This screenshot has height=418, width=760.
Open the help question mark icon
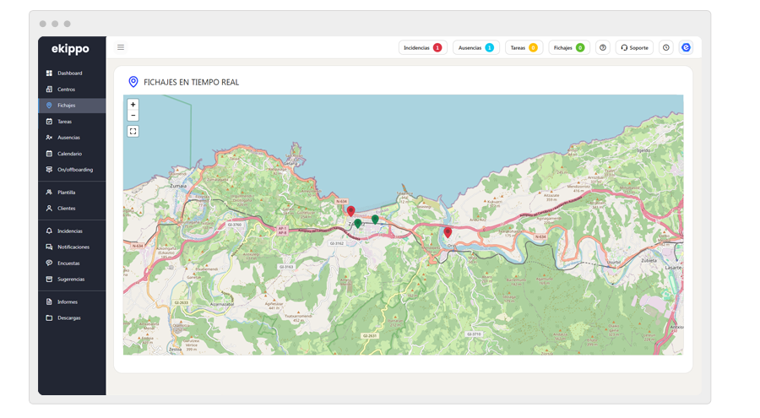pyautogui.click(x=603, y=48)
